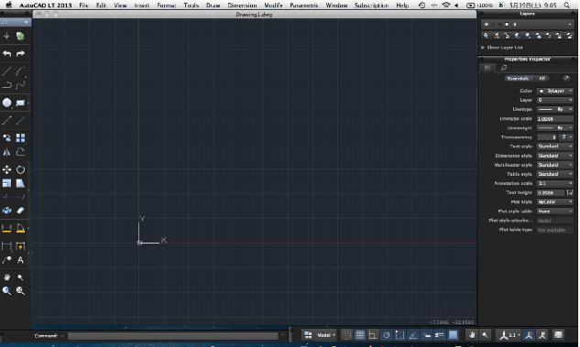Toggle Object Snap in status bar

point(399,335)
